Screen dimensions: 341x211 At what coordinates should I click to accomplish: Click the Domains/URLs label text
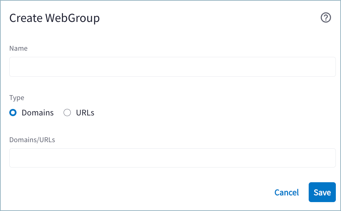[32, 140]
